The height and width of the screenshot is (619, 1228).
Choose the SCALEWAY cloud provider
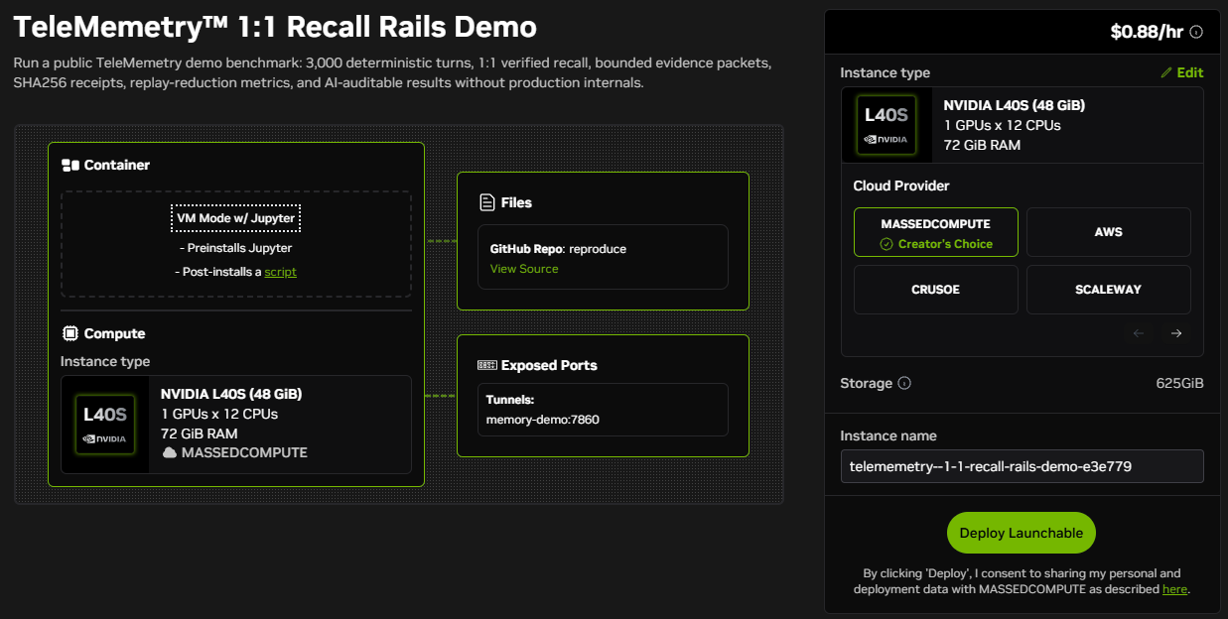click(x=1108, y=290)
